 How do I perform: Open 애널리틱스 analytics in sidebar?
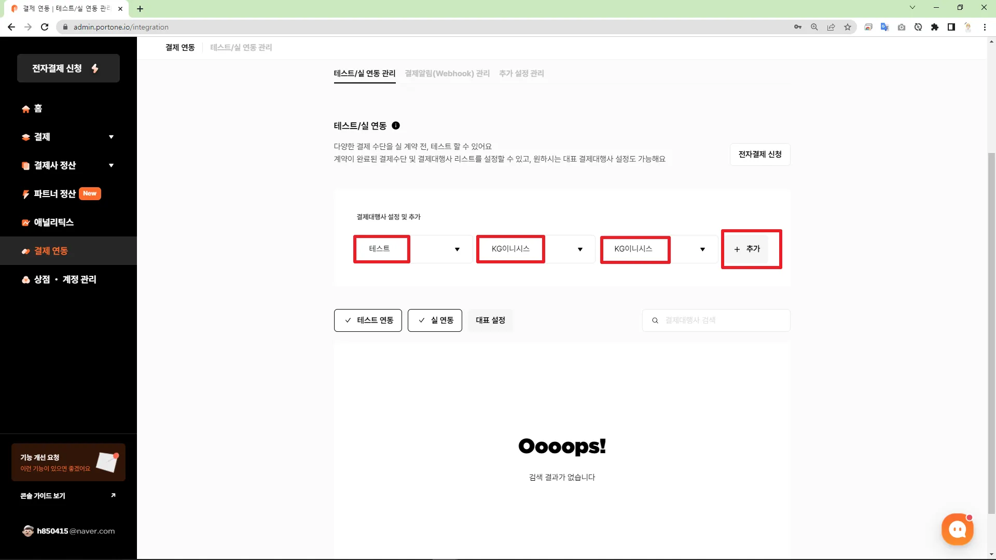pyautogui.click(x=54, y=222)
